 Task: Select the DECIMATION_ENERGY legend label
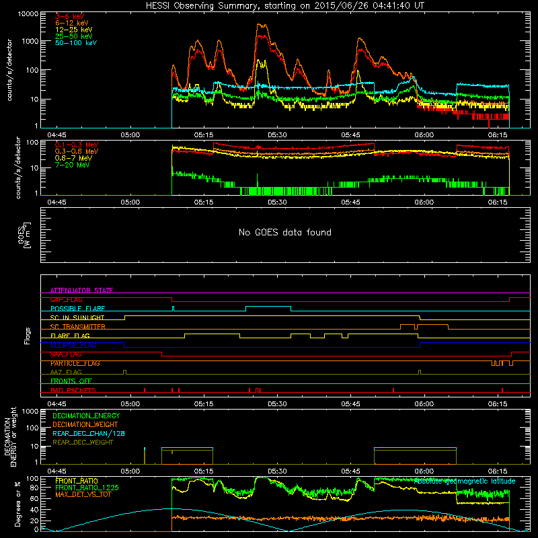tap(86, 416)
